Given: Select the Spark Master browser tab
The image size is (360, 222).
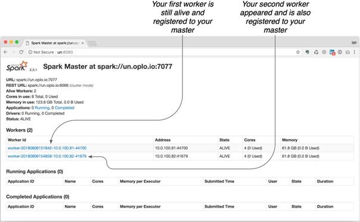Looking at the screenshot, I should [55, 43].
